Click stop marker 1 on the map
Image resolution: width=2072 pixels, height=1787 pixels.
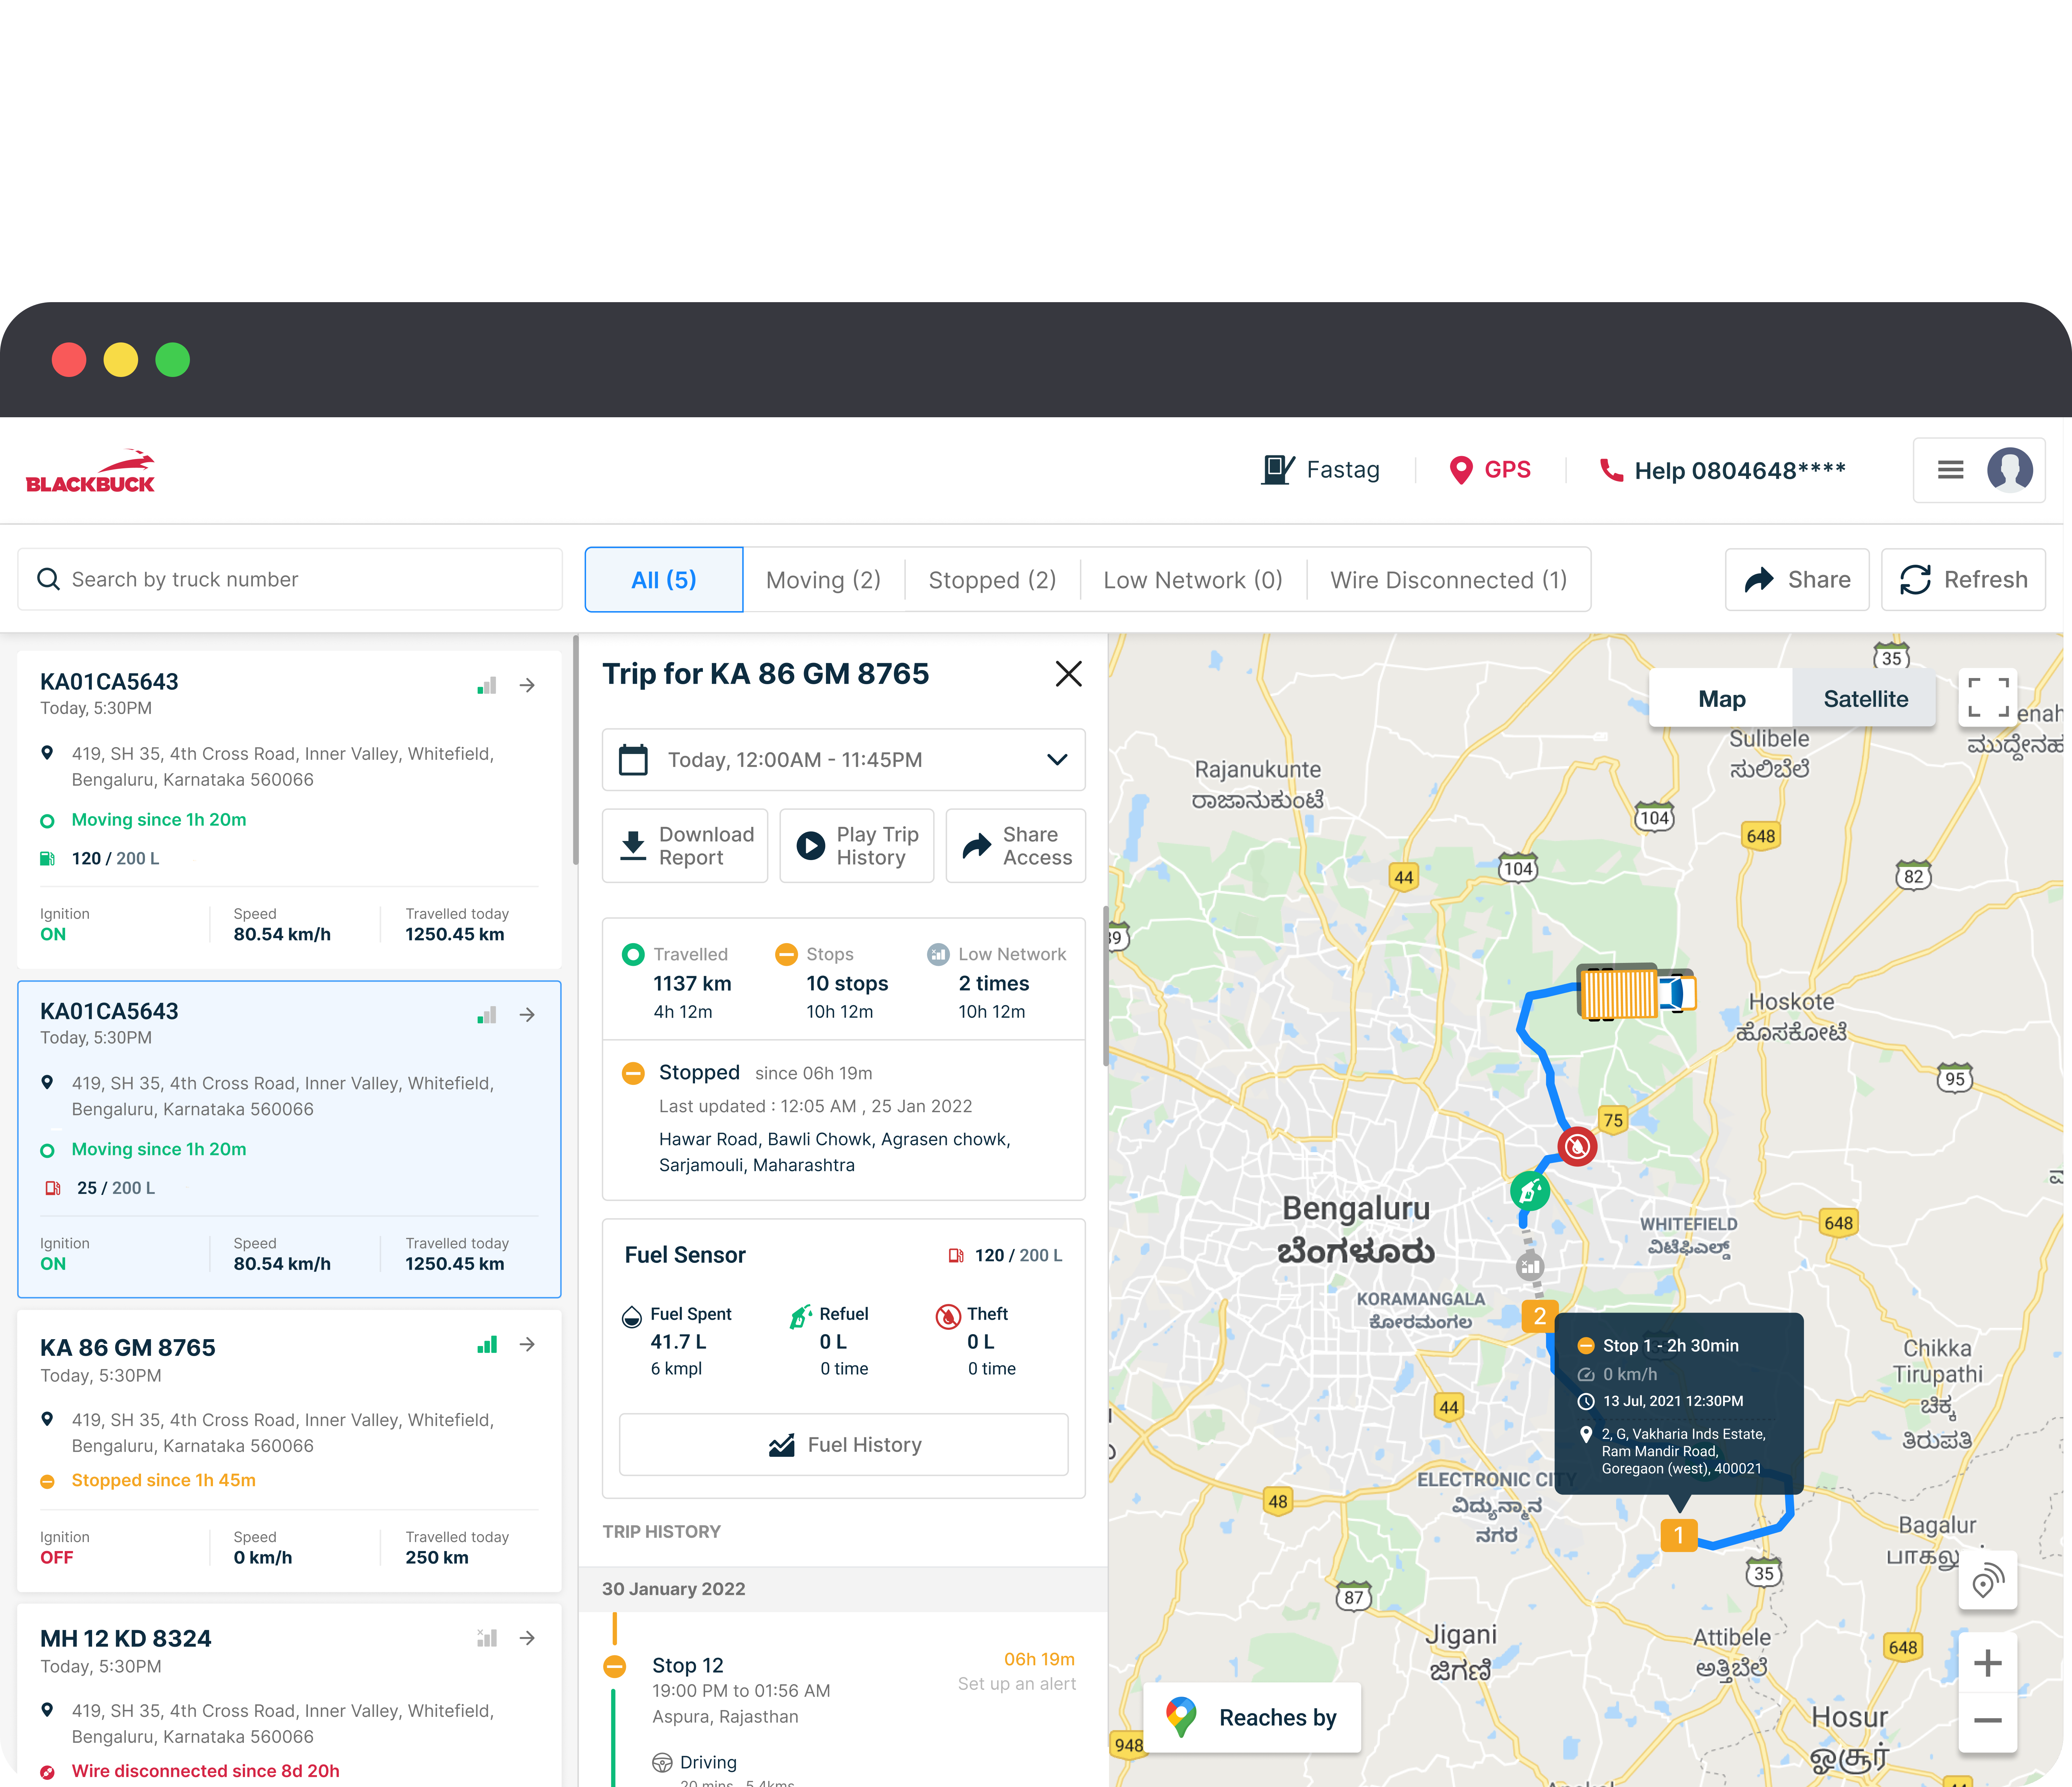pyautogui.click(x=1679, y=1534)
